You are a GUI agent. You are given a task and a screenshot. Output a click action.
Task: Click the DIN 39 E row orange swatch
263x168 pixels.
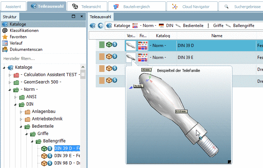click(102, 56)
